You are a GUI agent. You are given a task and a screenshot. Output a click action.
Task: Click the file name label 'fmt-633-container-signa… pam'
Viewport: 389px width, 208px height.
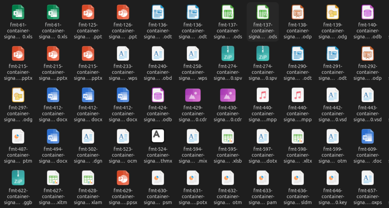pyautogui.click(x=263, y=197)
